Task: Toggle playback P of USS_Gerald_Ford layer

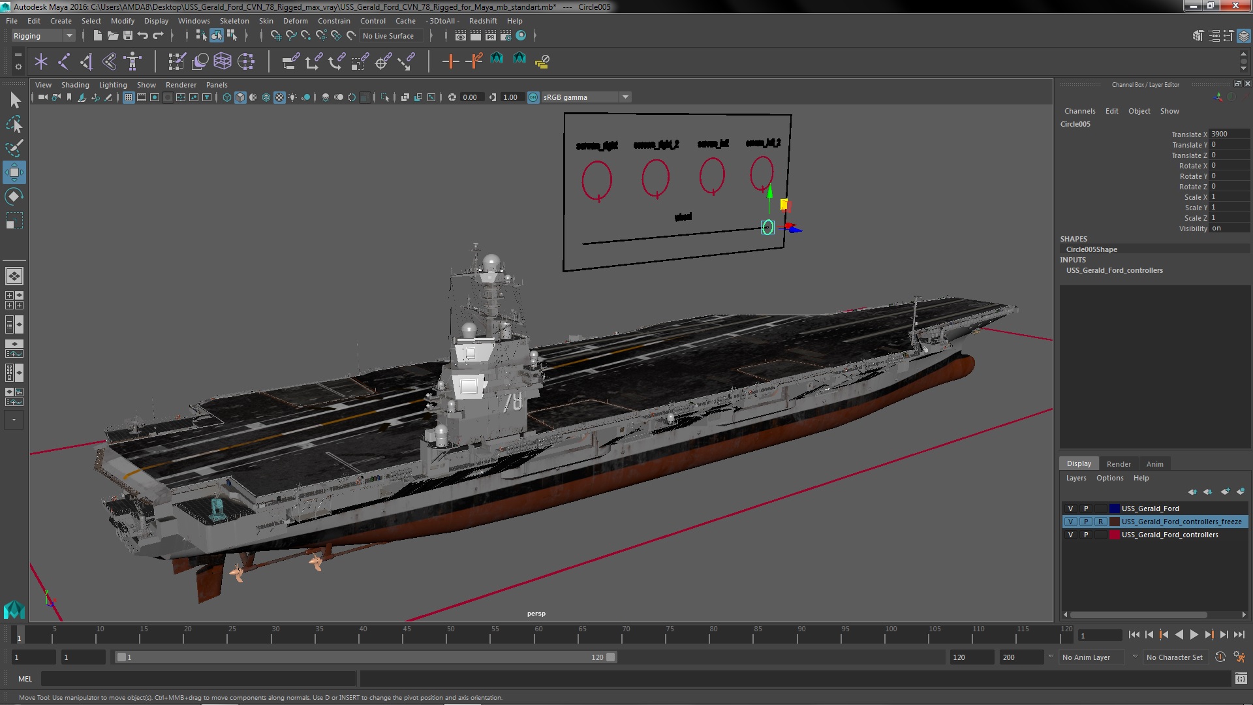Action: pyautogui.click(x=1086, y=509)
